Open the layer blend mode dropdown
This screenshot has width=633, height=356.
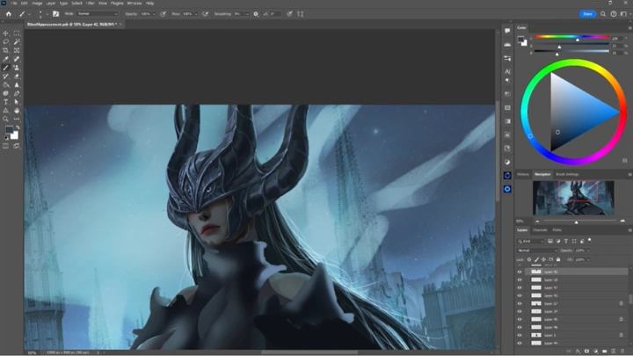point(537,251)
